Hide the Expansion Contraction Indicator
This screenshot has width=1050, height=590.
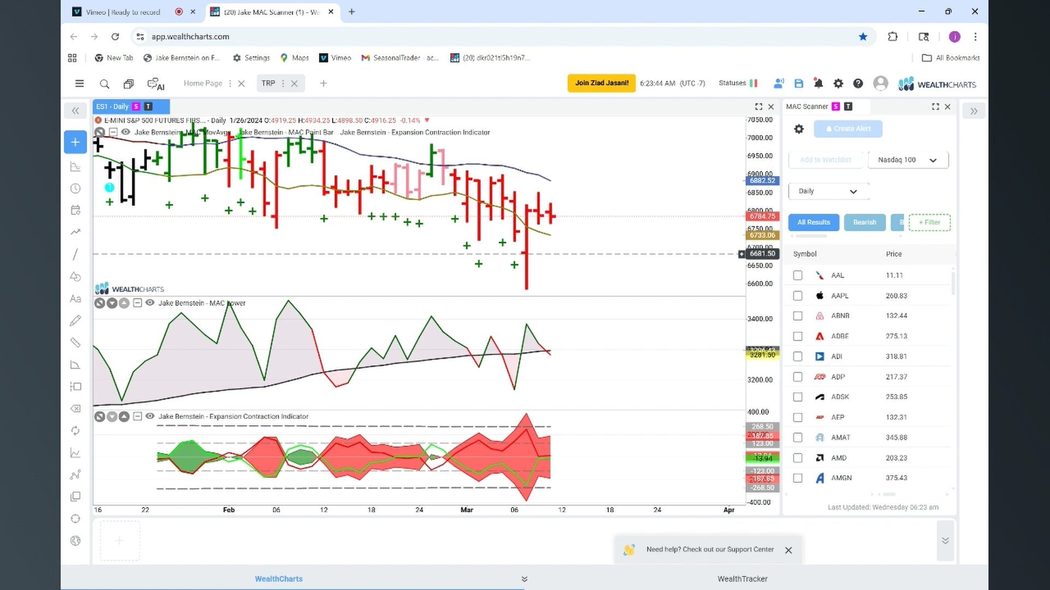(x=150, y=416)
